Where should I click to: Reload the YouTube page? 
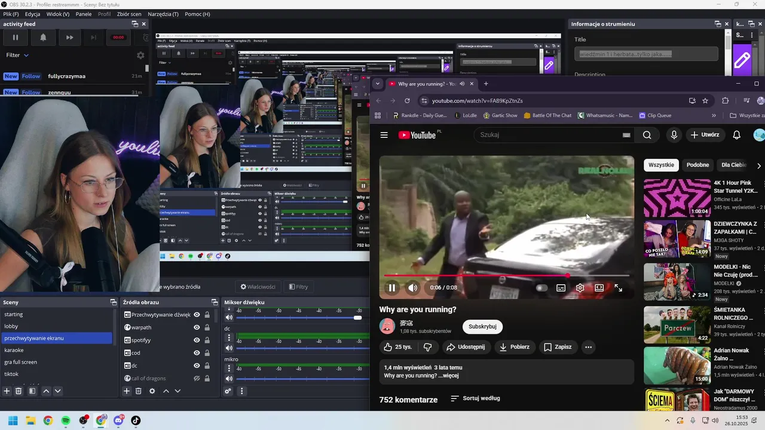coord(407,101)
